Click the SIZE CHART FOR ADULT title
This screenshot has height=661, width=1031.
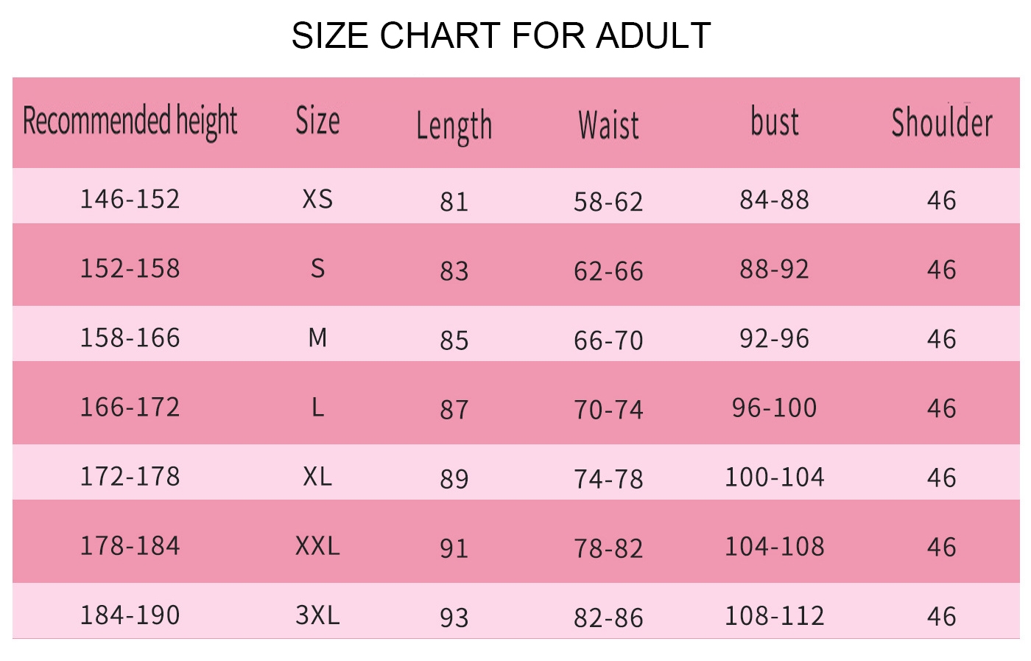(501, 35)
